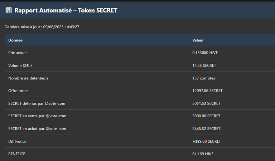Click the 2445.32 SECRET buy order value

pyautogui.click(x=206, y=129)
